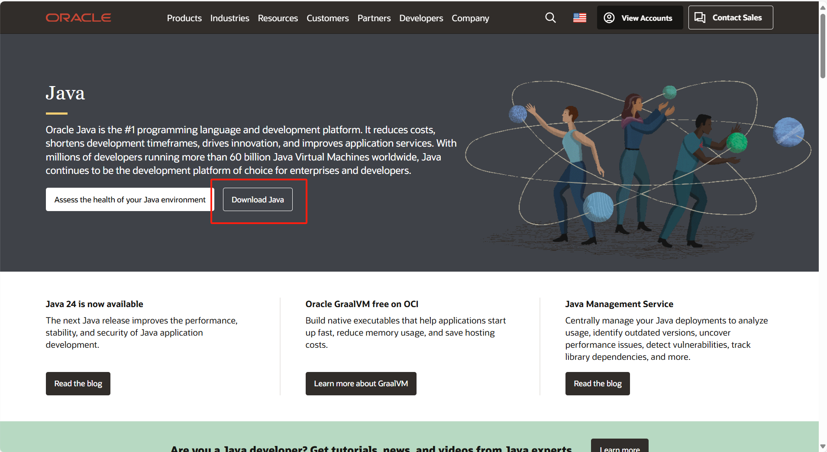
Task: Open the Resources menu
Action: (278, 18)
